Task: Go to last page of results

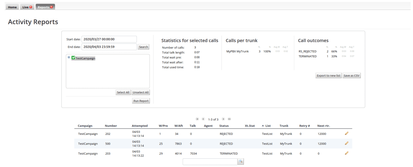Action: pos(229,119)
